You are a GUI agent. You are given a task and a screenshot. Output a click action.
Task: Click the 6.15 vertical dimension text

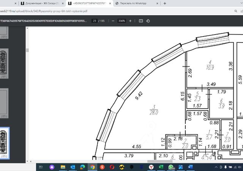pos(183,96)
